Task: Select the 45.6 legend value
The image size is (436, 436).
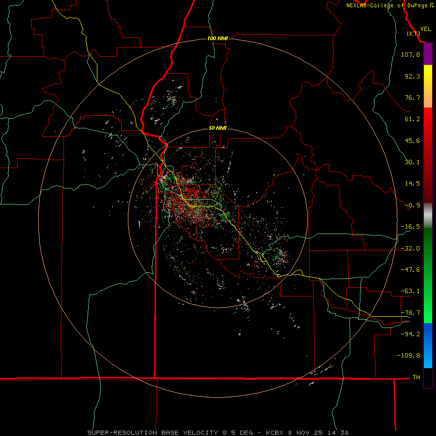Action: pyautogui.click(x=412, y=140)
